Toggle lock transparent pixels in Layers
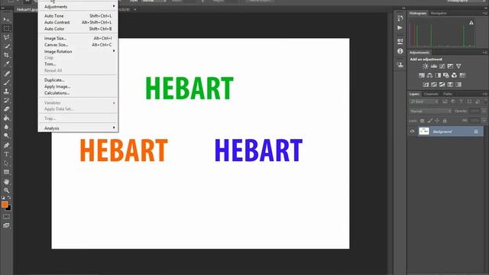The height and width of the screenshot is (275, 489). tap(422, 121)
